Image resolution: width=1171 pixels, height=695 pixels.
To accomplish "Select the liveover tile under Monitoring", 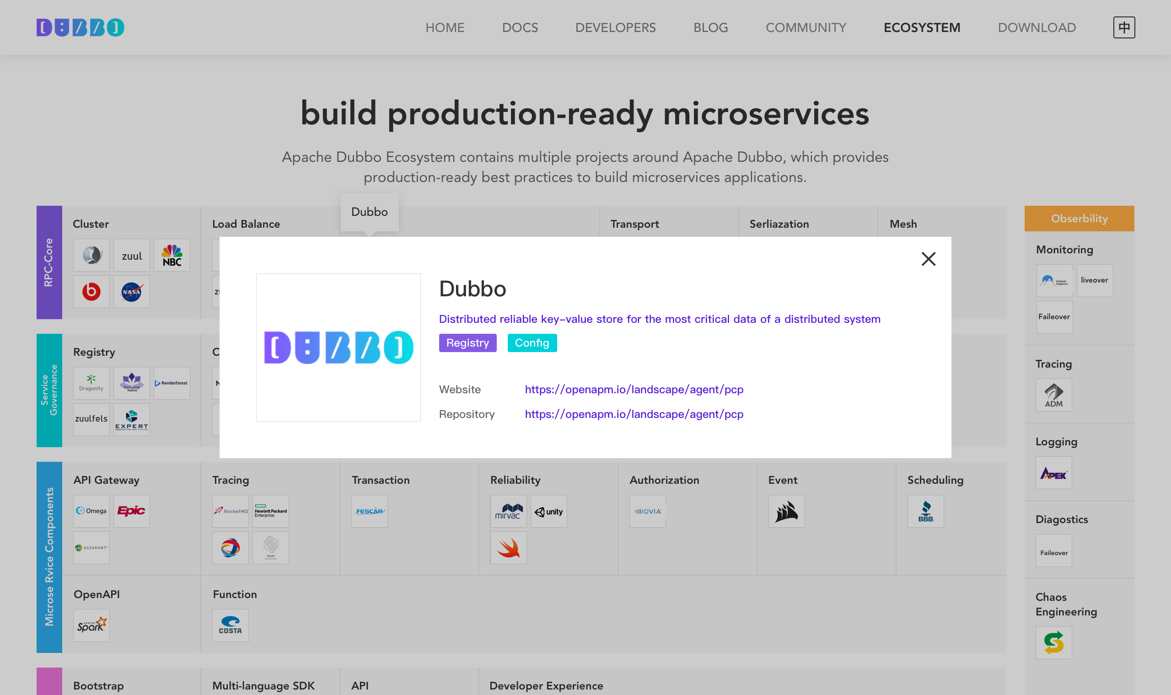I will tap(1095, 281).
